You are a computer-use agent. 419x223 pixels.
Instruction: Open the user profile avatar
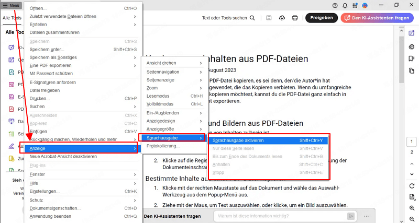pos(365,5)
